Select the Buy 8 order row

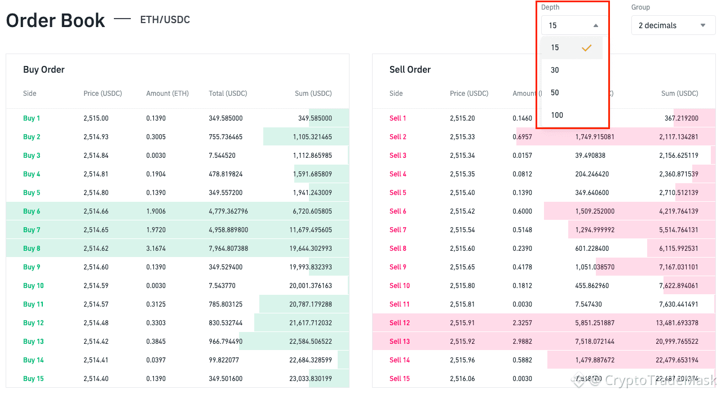(x=178, y=249)
